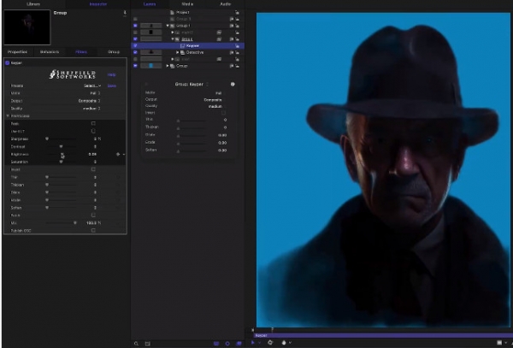513x348 pixels.
Task: Click the show masks icon below the layers list
Action: pyautogui.click(x=216, y=344)
